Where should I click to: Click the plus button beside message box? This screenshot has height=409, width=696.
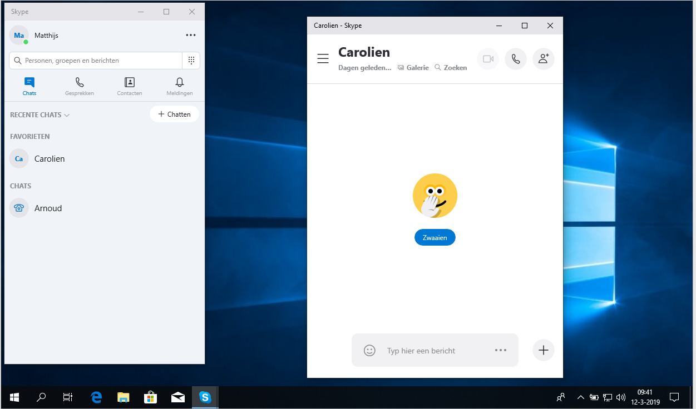pyautogui.click(x=544, y=350)
